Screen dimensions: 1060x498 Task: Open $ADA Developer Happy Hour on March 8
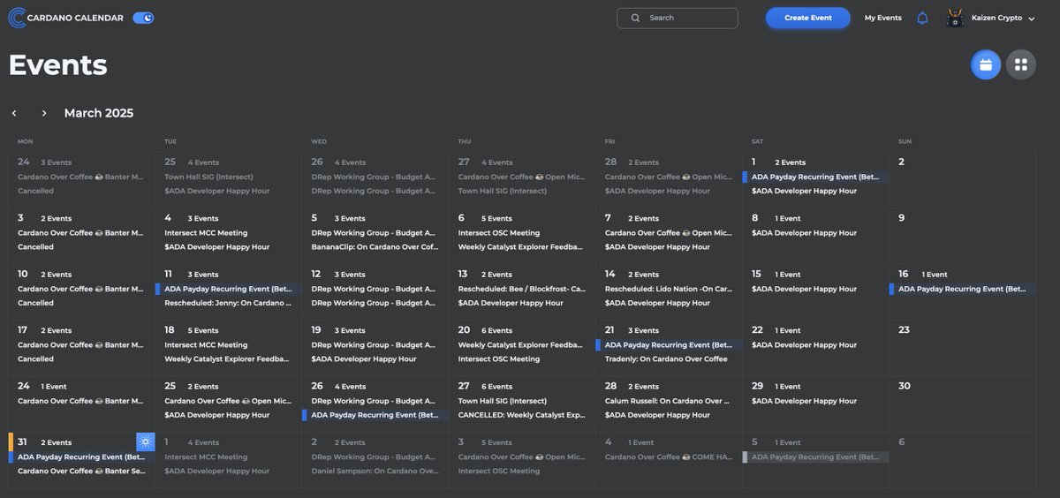coord(804,233)
